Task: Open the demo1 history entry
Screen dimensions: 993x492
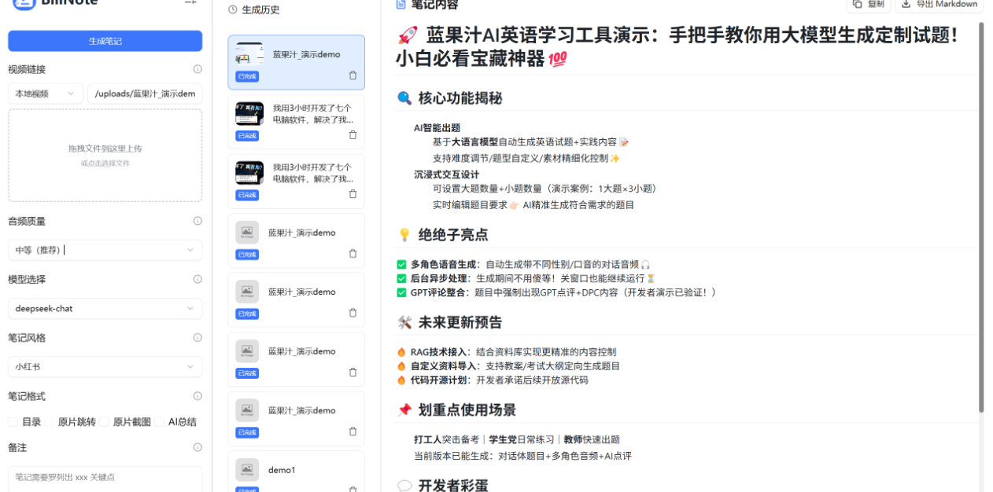Action: coord(296,470)
